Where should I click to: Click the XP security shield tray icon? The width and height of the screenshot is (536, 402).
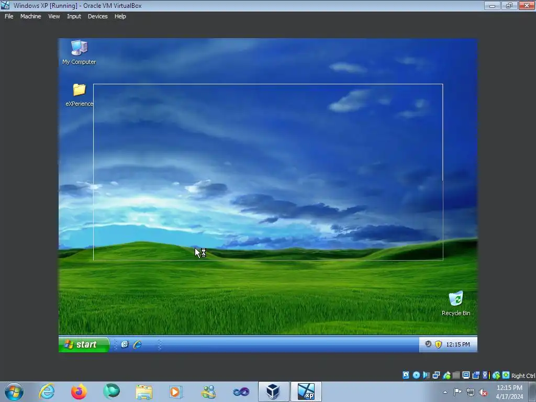tap(438, 344)
